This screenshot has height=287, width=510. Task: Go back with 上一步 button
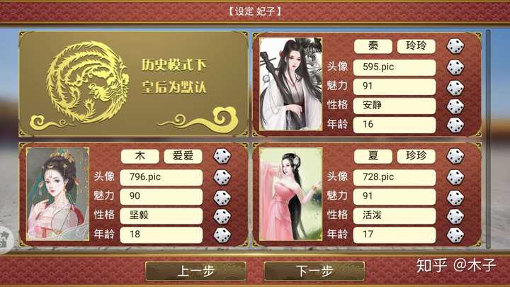[195, 271]
